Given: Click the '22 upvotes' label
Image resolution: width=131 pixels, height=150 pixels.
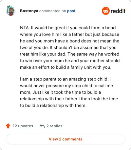Looking at the screenshot, I should [23, 126].
